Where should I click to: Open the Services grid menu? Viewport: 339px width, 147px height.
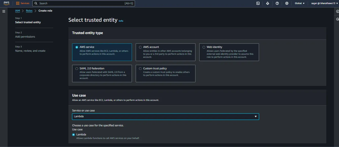coord(18,3)
